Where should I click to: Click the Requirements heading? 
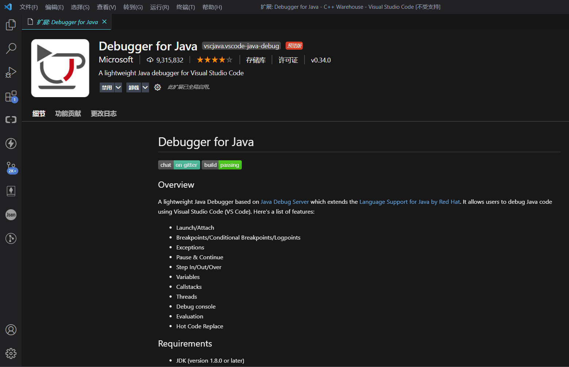coord(185,344)
